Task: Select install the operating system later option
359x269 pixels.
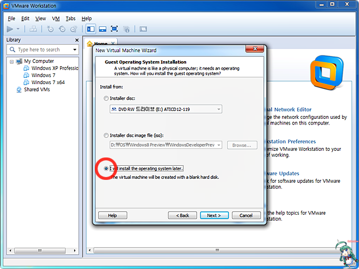Action: [106, 169]
